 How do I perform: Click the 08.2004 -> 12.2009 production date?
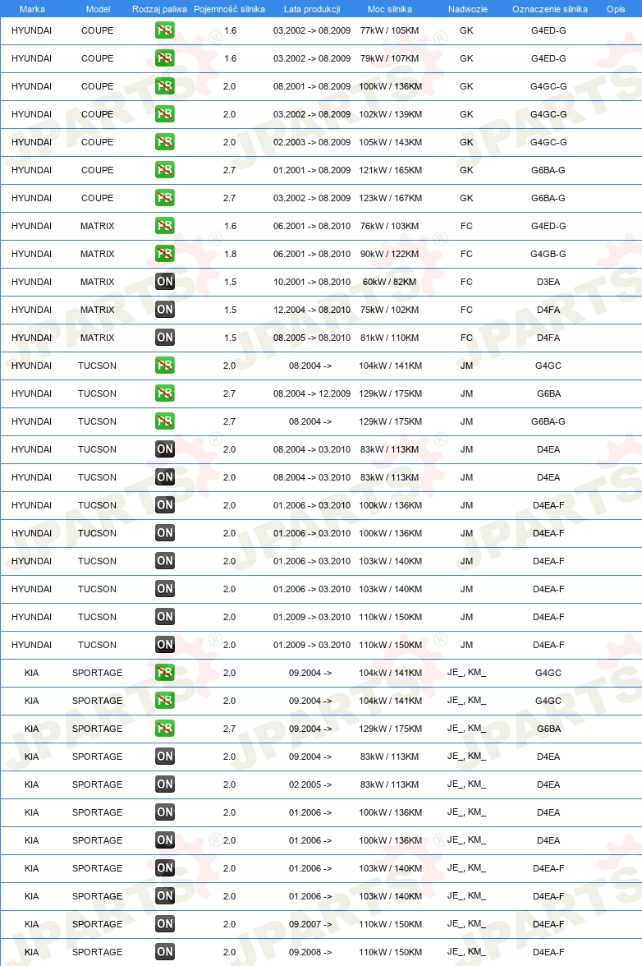tap(312, 393)
